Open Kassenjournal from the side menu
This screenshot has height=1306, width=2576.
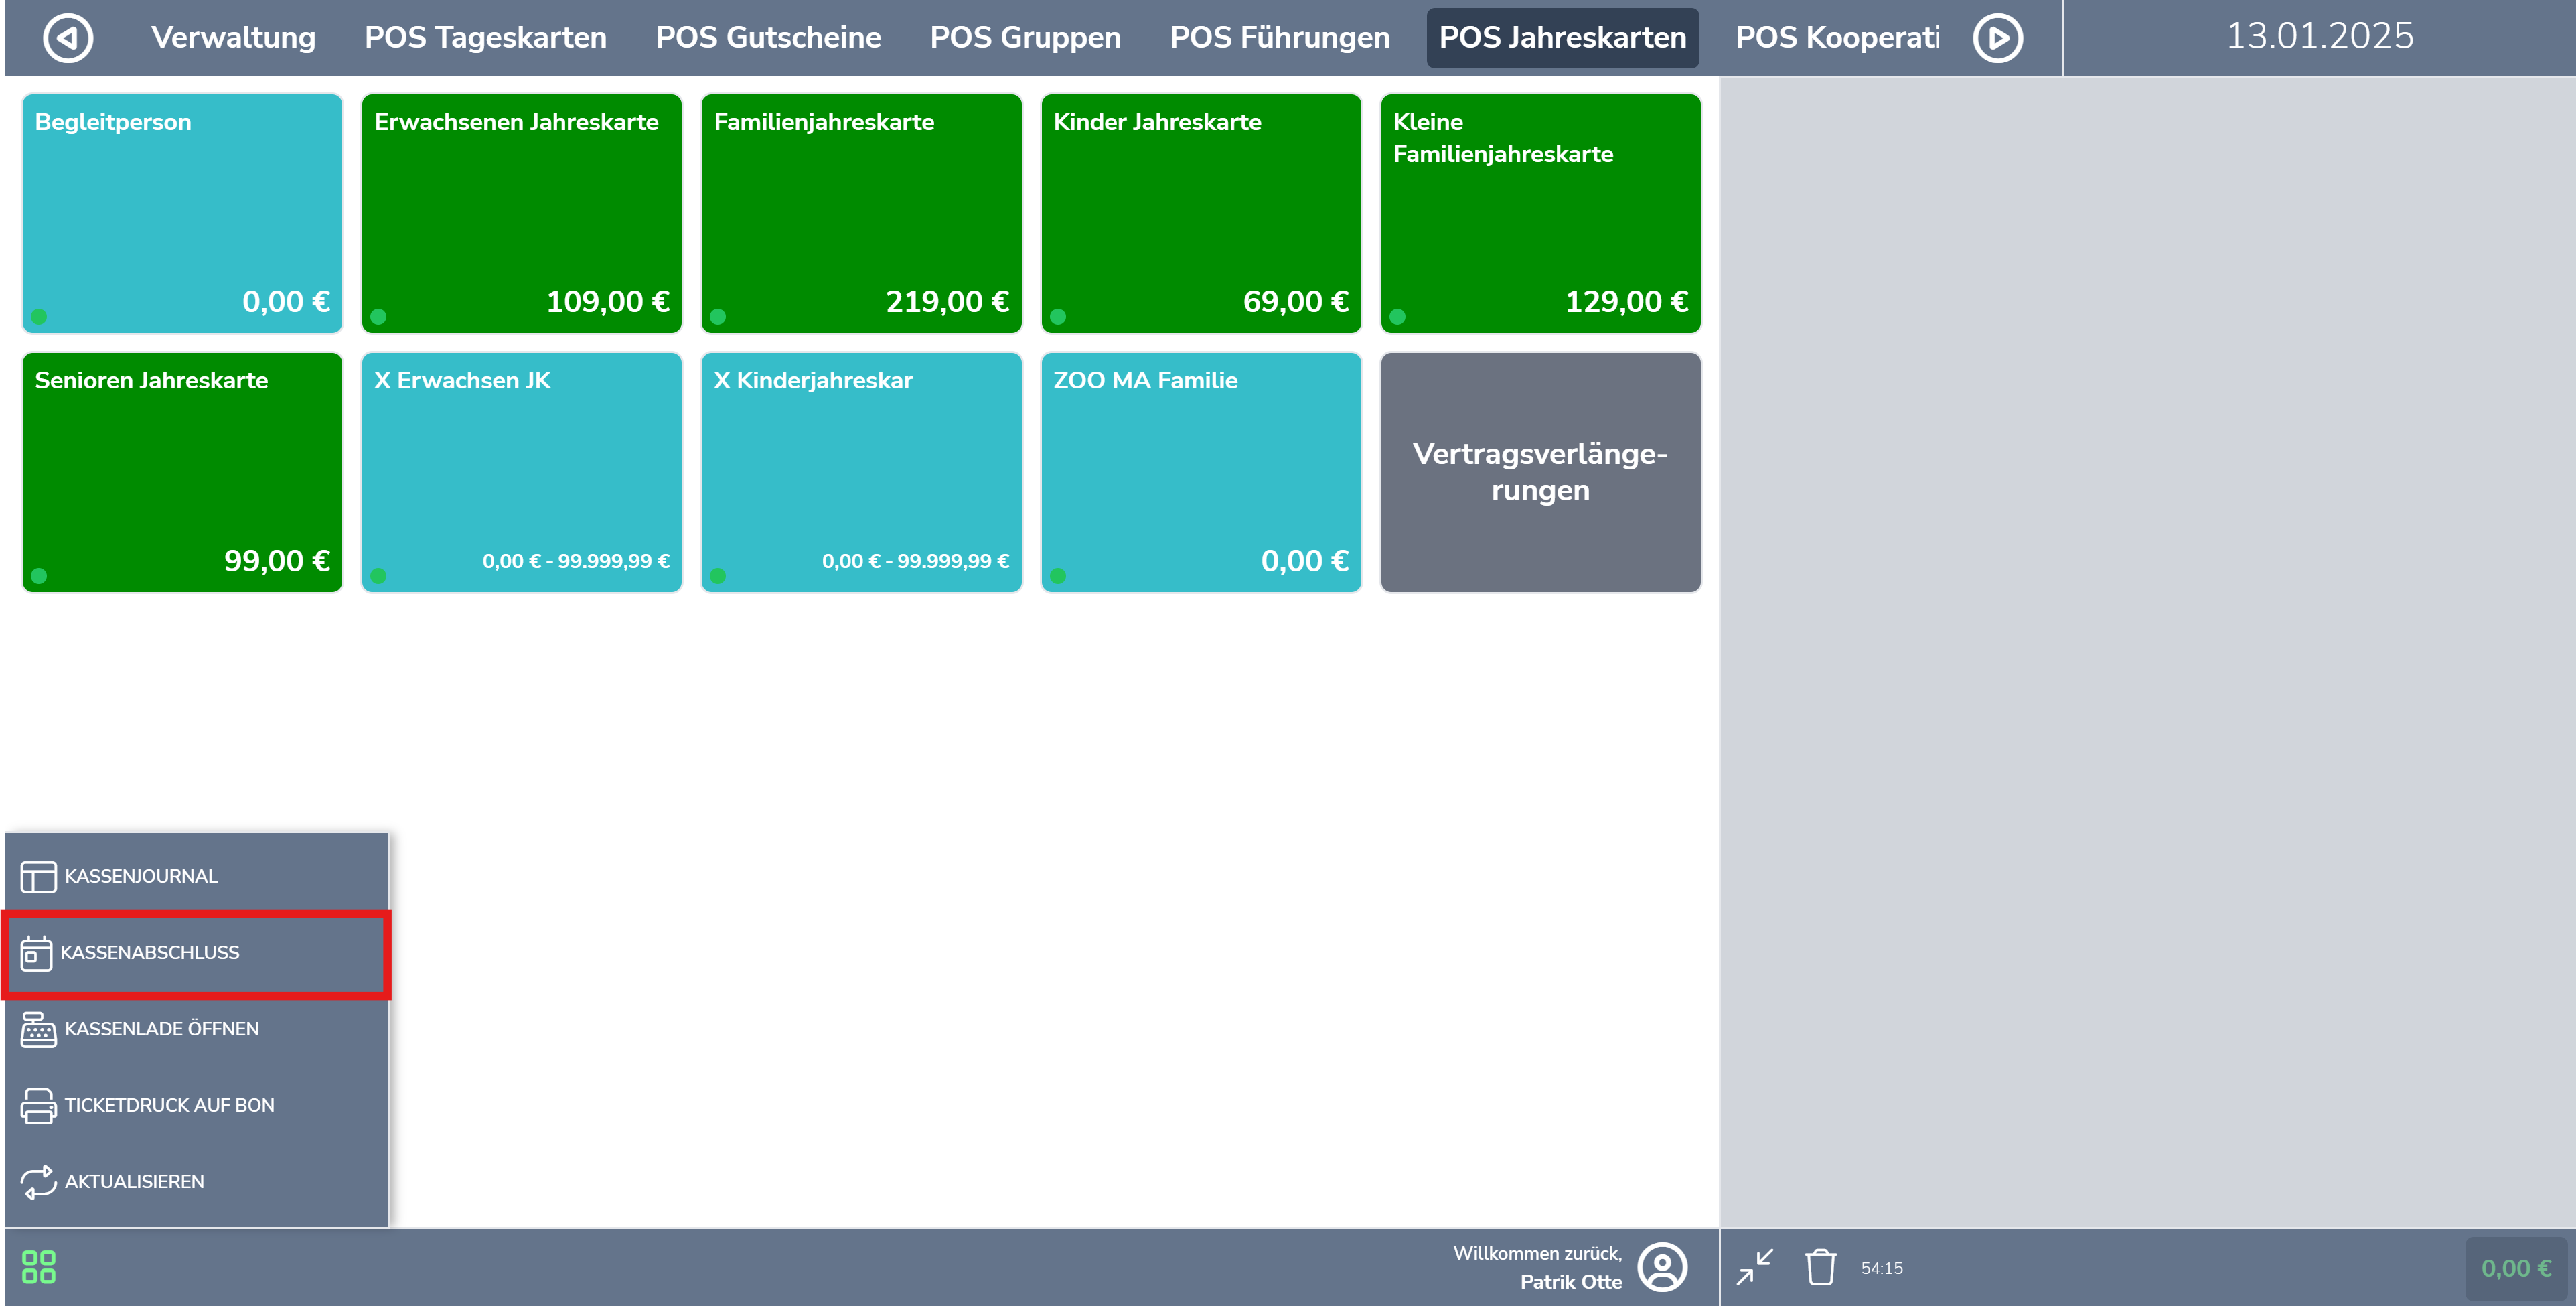pyautogui.click(x=141, y=876)
